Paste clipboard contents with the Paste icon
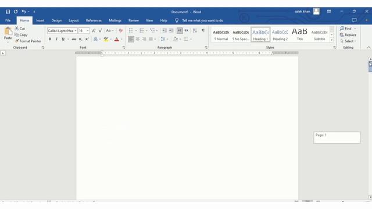The width and height of the screenshot is (372, 209). click(x=8, y=31)
